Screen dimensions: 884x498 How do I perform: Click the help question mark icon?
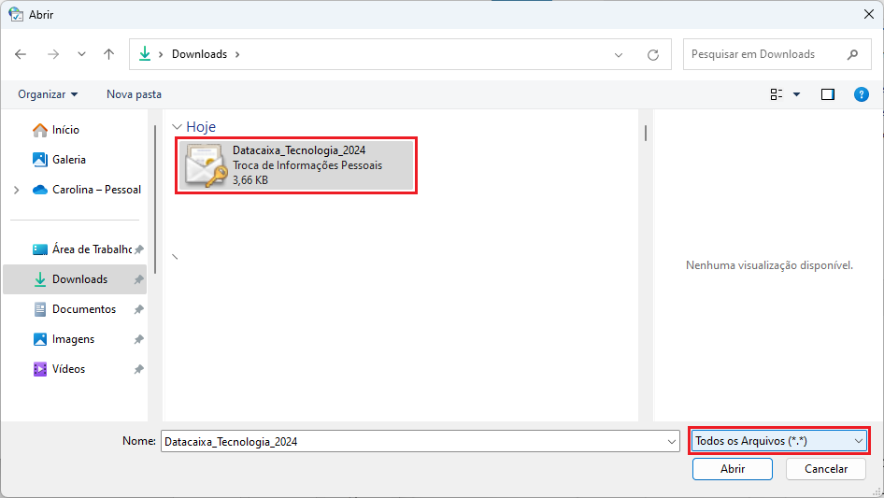coord(862,94)
